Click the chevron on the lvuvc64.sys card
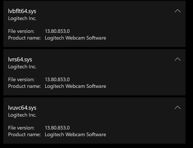This screenshot has width=193, height=148. click(x=177, y=107)
